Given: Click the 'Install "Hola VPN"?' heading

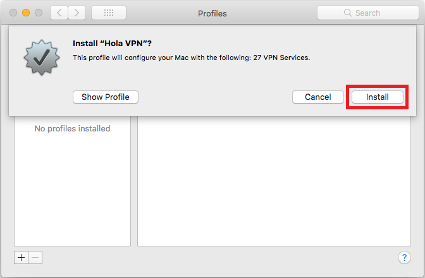Looking at the screenshot, I should click(x=112, y=44).
